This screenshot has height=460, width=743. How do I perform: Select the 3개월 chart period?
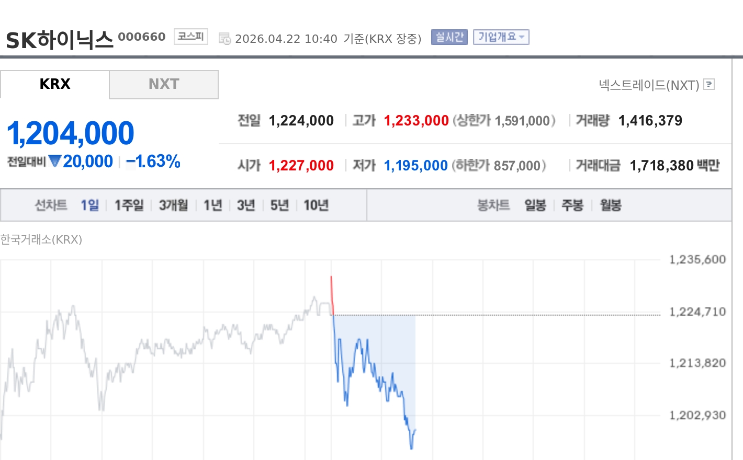pyautogui.click(x=173, y=205)
